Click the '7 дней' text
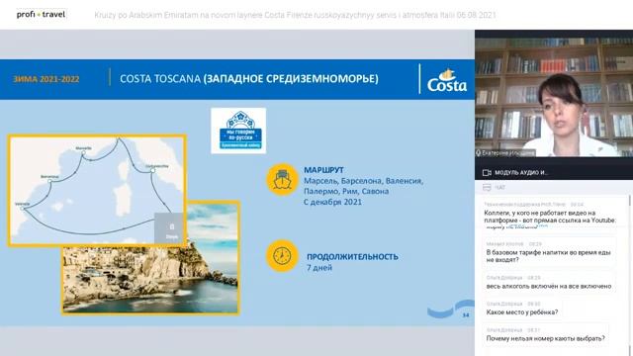Image resolution: width=633 pixels, height=356 pixels. coord(319,268)
